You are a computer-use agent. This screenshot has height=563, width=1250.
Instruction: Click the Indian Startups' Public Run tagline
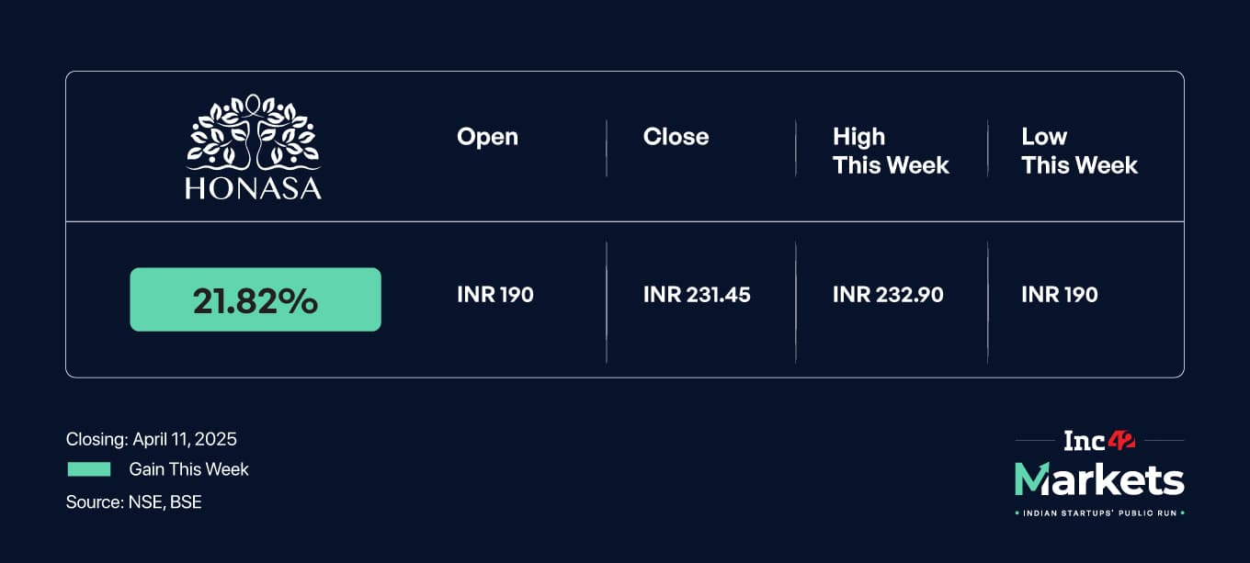pos(1099,512)
